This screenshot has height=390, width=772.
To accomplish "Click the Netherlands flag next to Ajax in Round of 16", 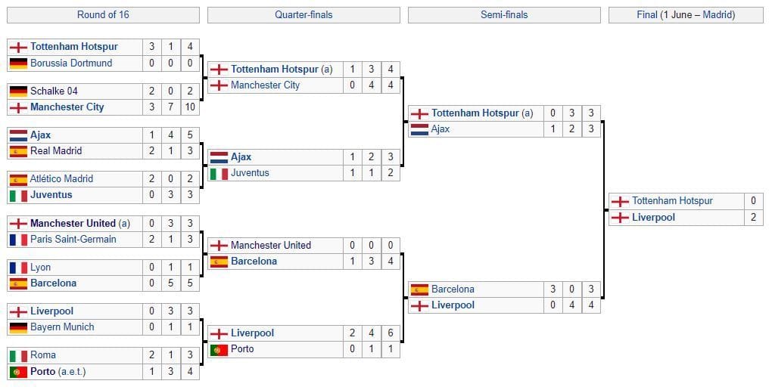I will click(x=18, y=135).
